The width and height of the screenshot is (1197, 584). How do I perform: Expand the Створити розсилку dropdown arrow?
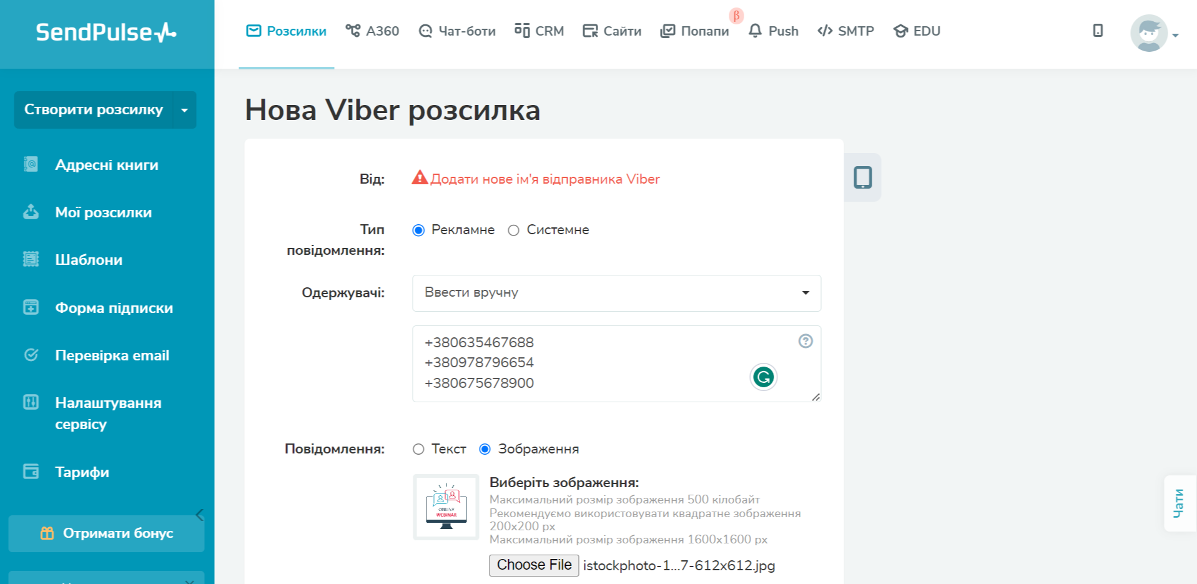(185, 110)
